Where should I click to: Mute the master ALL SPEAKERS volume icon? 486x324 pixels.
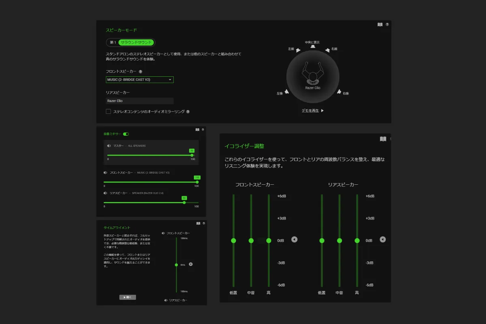(x=109, y=146)
